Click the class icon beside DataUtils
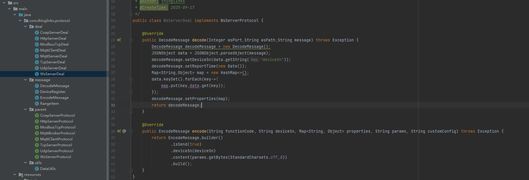 [37, 169]
